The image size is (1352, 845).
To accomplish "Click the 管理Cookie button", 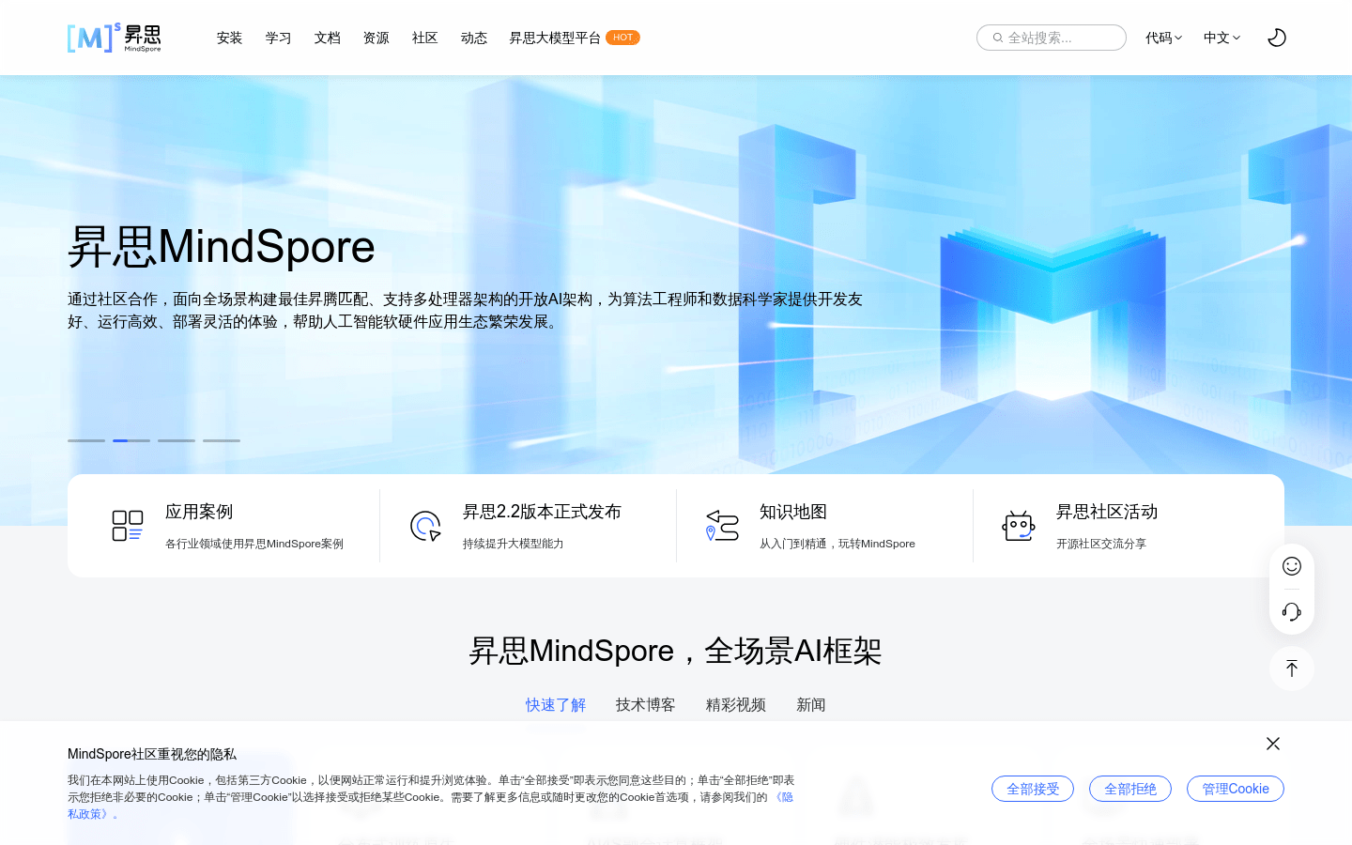I will 1235,789.
